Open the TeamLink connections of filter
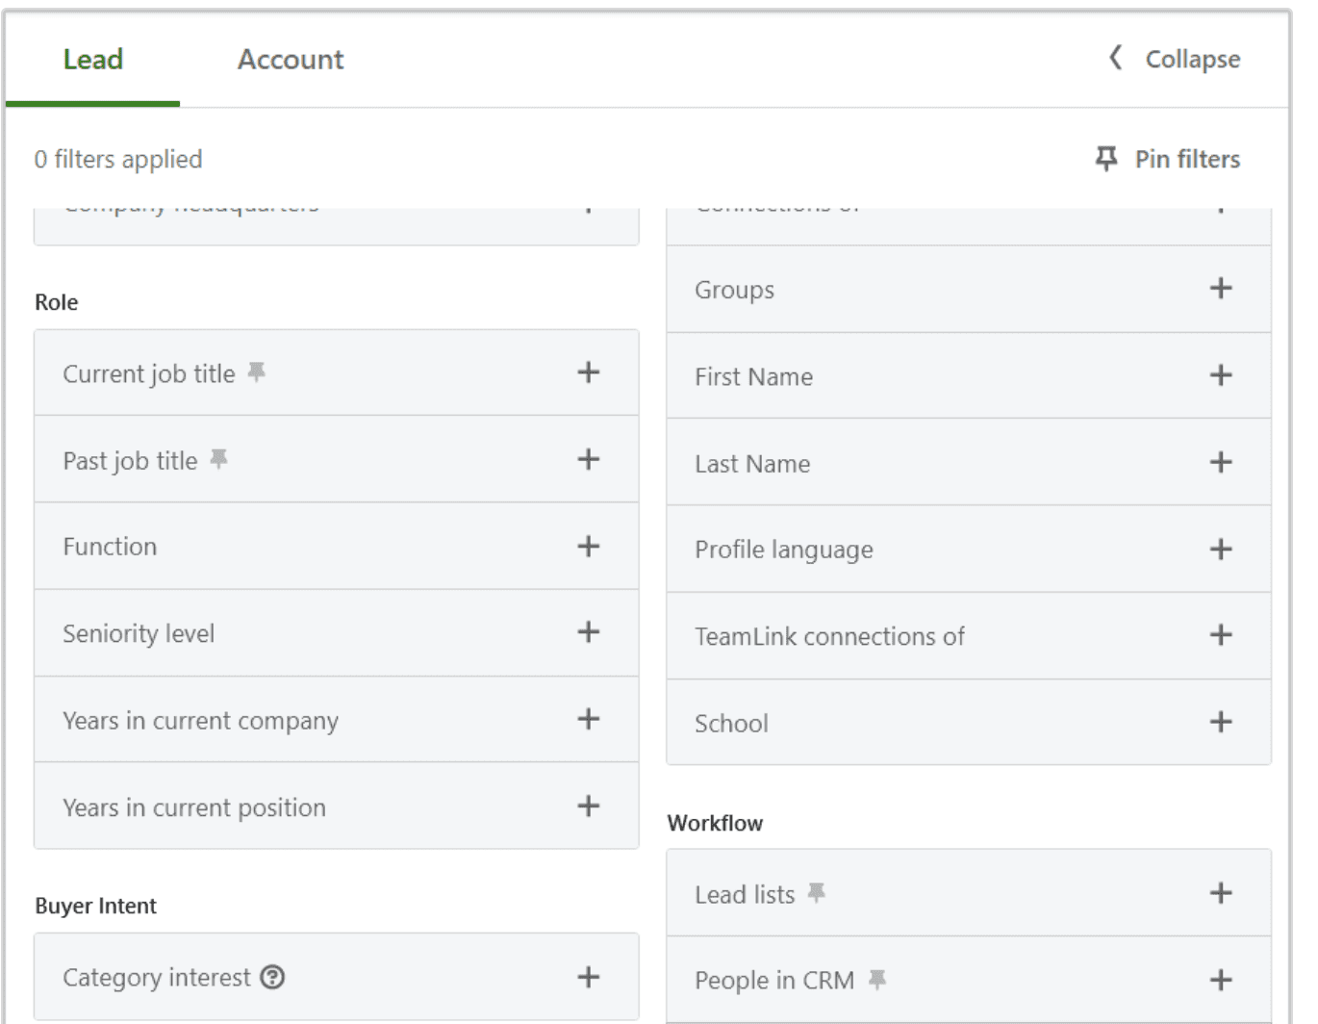 coord(1221,635)
